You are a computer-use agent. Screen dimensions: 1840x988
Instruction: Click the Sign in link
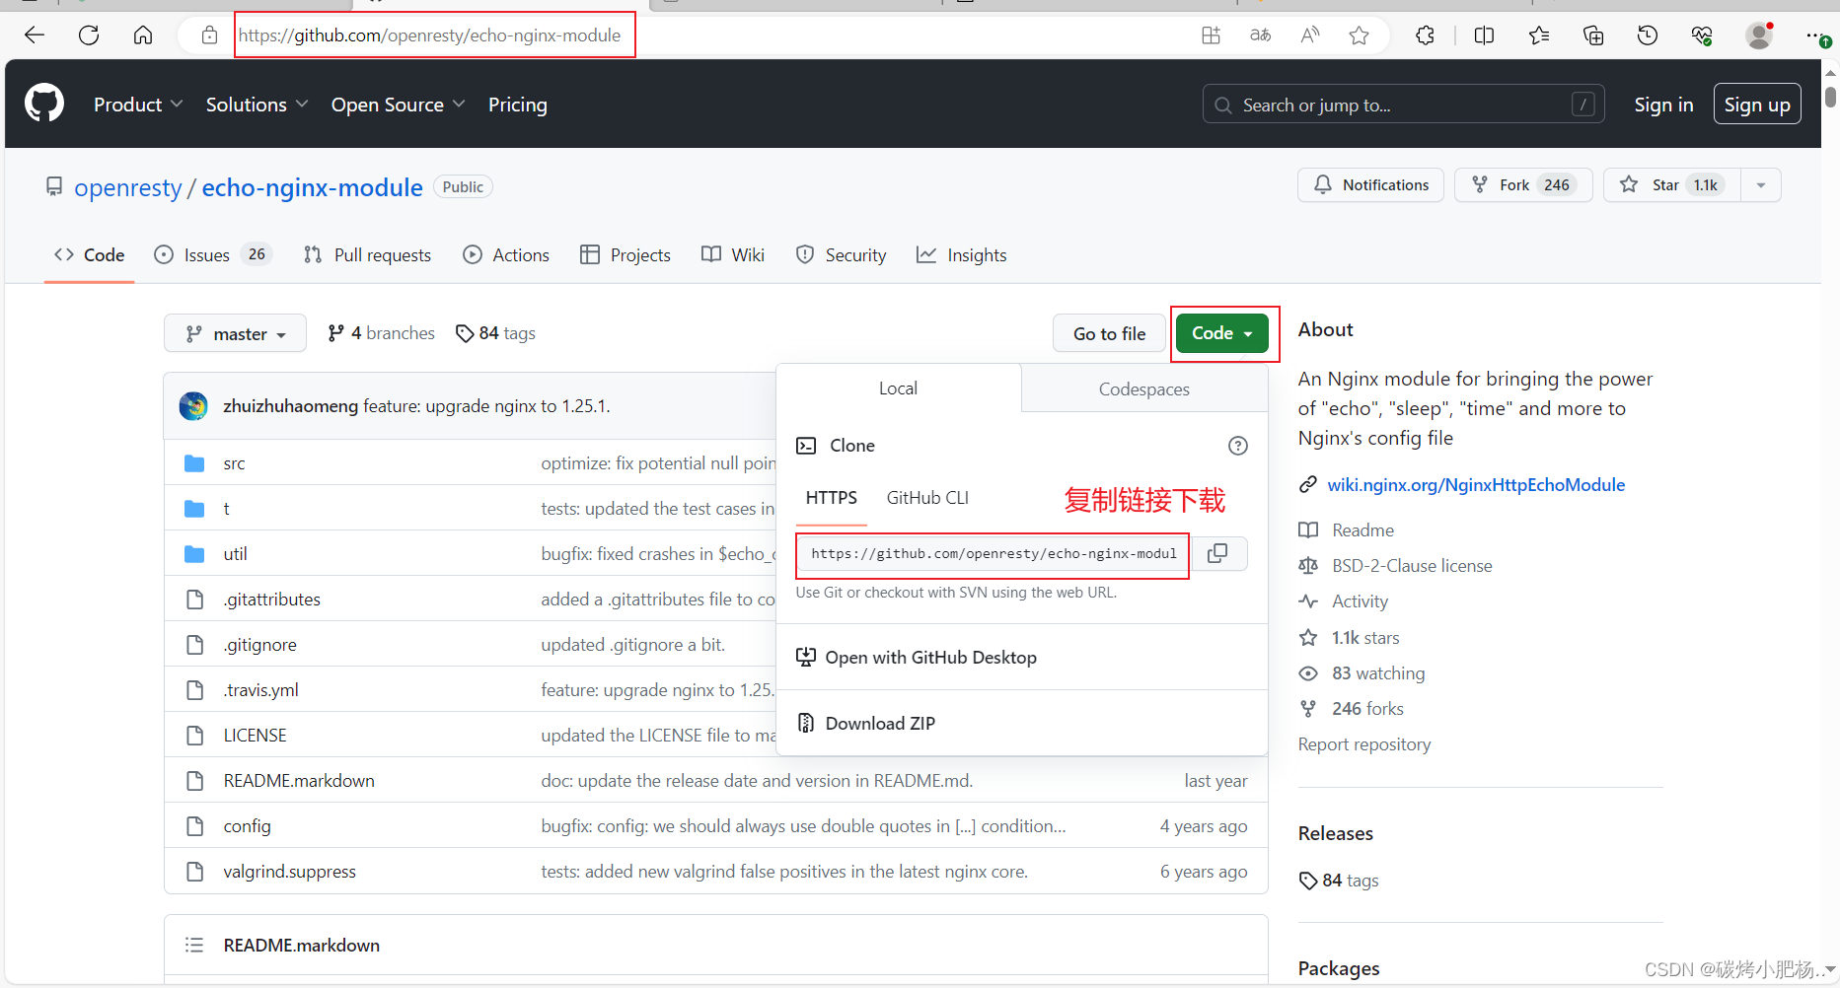1663,105
